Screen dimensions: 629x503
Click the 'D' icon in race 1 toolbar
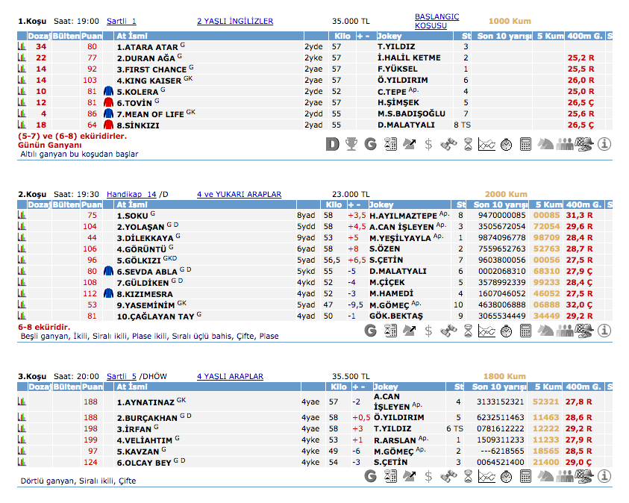click(332, 144)
